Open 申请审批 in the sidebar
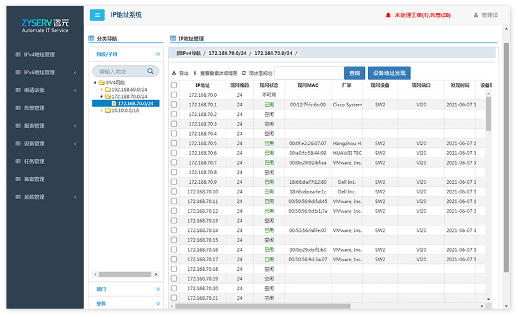Viewport: 518px width, 317px height. tap(34, 90)
